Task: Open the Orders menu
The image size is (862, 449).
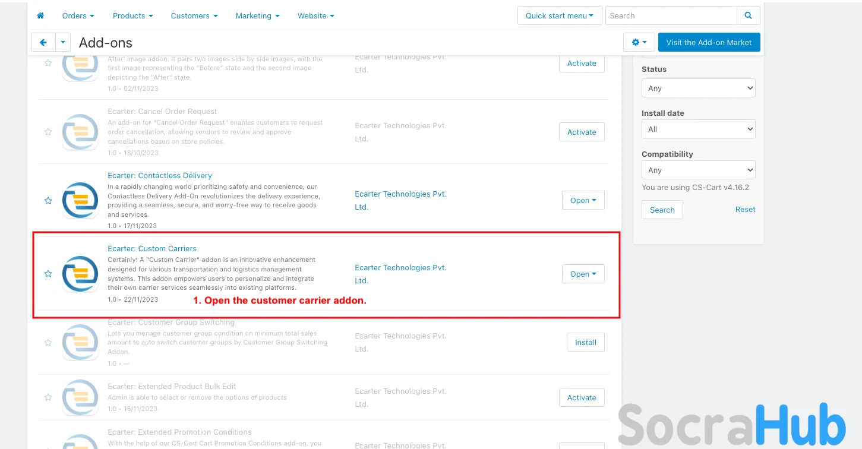Action: coord(78,15)
